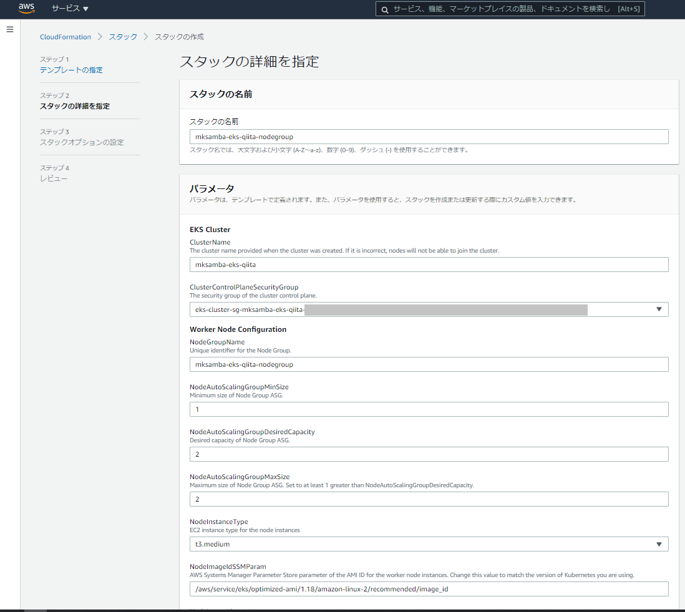Image resolution: width=685 pixels, height=612 pixels.
Task: Edit NodeImageIdSSMParam path field
Action: pyautogui.click(x=429, y=590)
